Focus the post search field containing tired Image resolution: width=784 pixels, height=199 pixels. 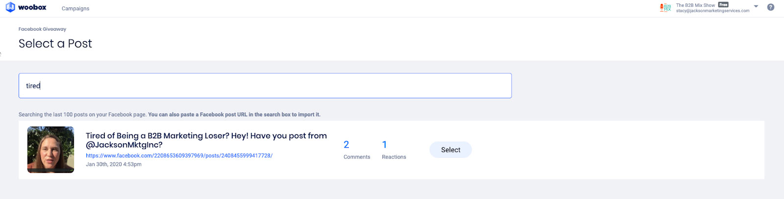(x=265, y=86)
